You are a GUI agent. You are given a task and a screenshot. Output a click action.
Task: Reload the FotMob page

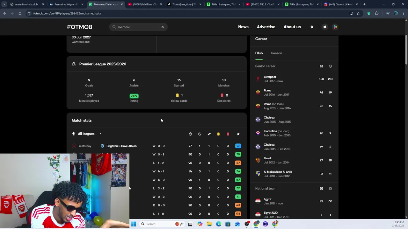click(20, 13)
